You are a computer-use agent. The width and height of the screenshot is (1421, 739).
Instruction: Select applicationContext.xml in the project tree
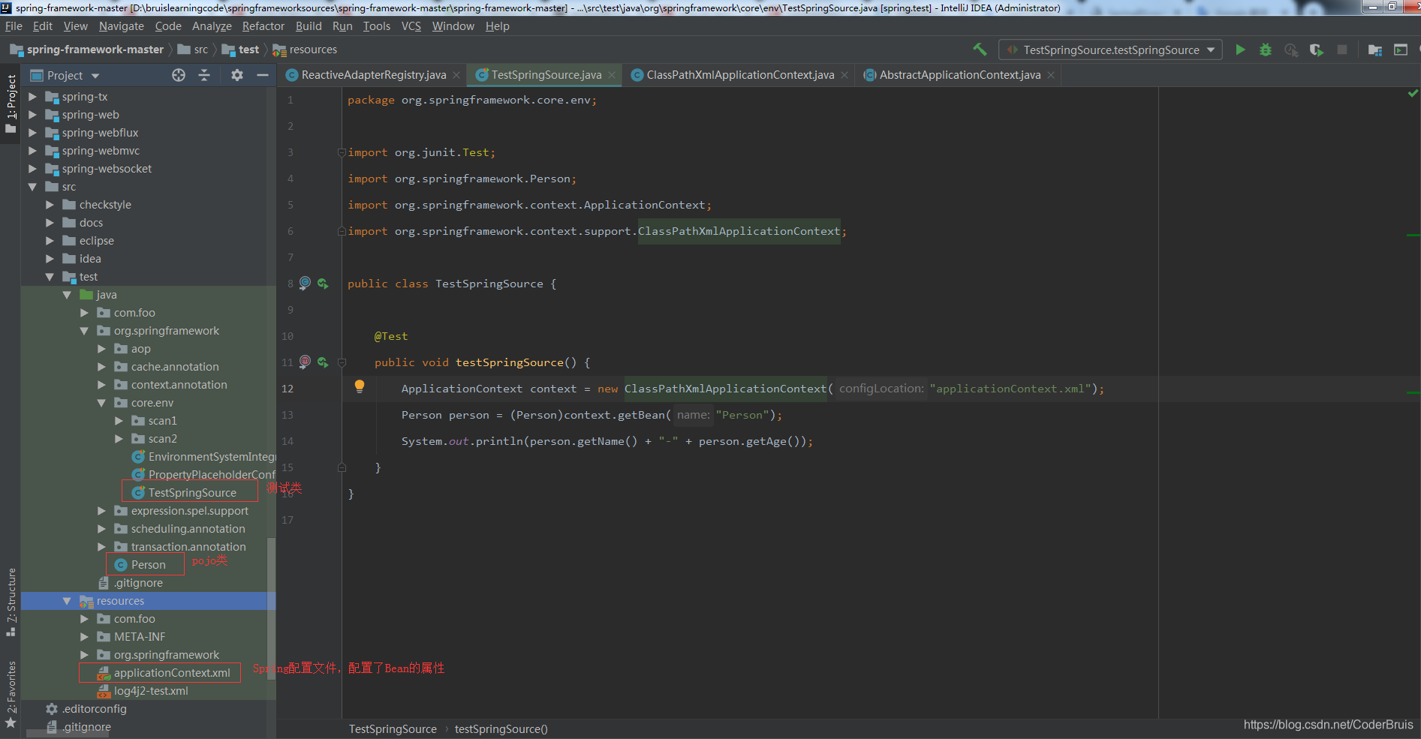[x=172, y=673]
